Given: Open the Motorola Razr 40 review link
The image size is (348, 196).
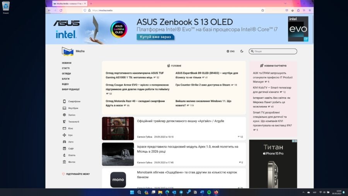Looking at the screenshot, I should click(135, 103).
